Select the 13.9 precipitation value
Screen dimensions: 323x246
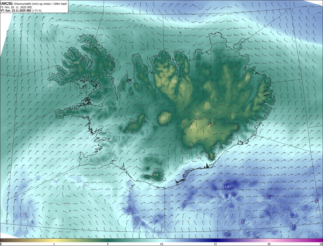pyautogui.click(x=269, y=198)
